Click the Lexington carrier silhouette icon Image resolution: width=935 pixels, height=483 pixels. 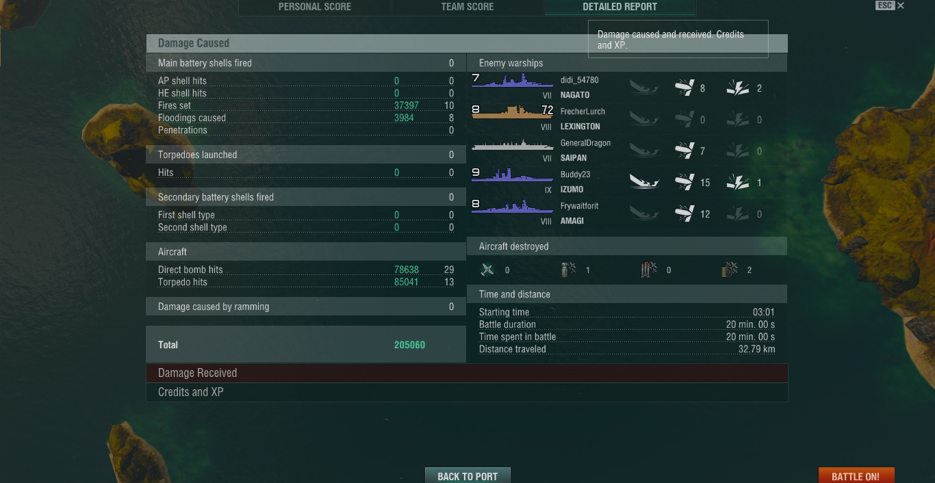512,112
